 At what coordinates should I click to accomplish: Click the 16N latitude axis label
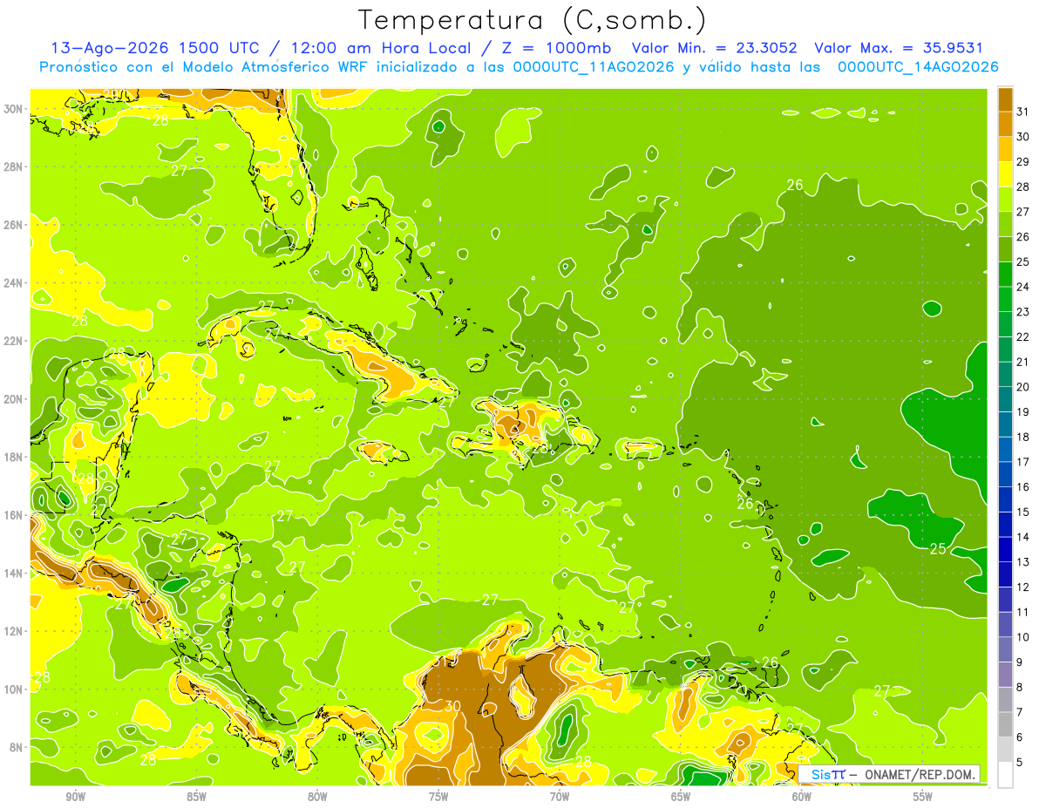tap(14, 515)
